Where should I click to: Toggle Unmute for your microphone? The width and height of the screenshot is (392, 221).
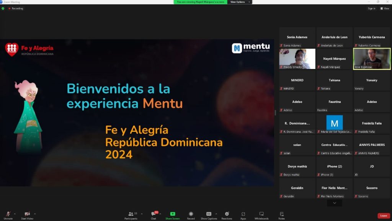click(8, 214)
